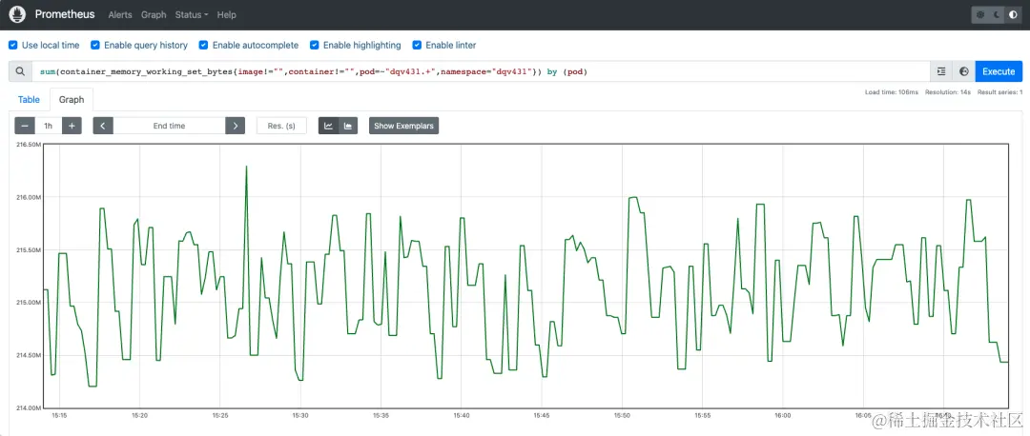1030x436 pixels.
Task: Click Show Exemplars button
Action: click(x=404, y=126)
